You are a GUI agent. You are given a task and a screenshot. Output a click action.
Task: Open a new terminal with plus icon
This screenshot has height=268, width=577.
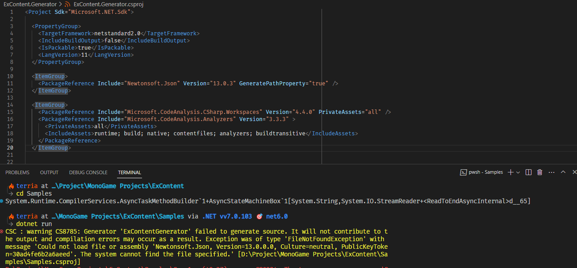point(511,172)
